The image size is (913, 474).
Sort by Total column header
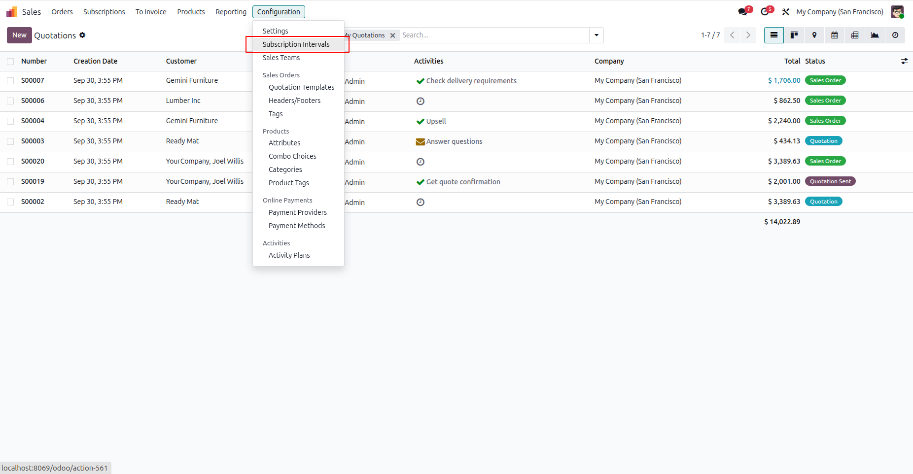792,61
